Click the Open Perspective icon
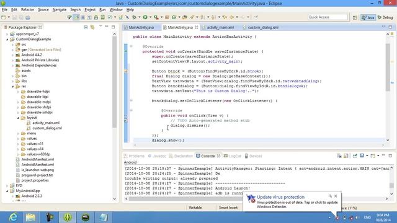The image size is (397, 223). click(355, 17)
